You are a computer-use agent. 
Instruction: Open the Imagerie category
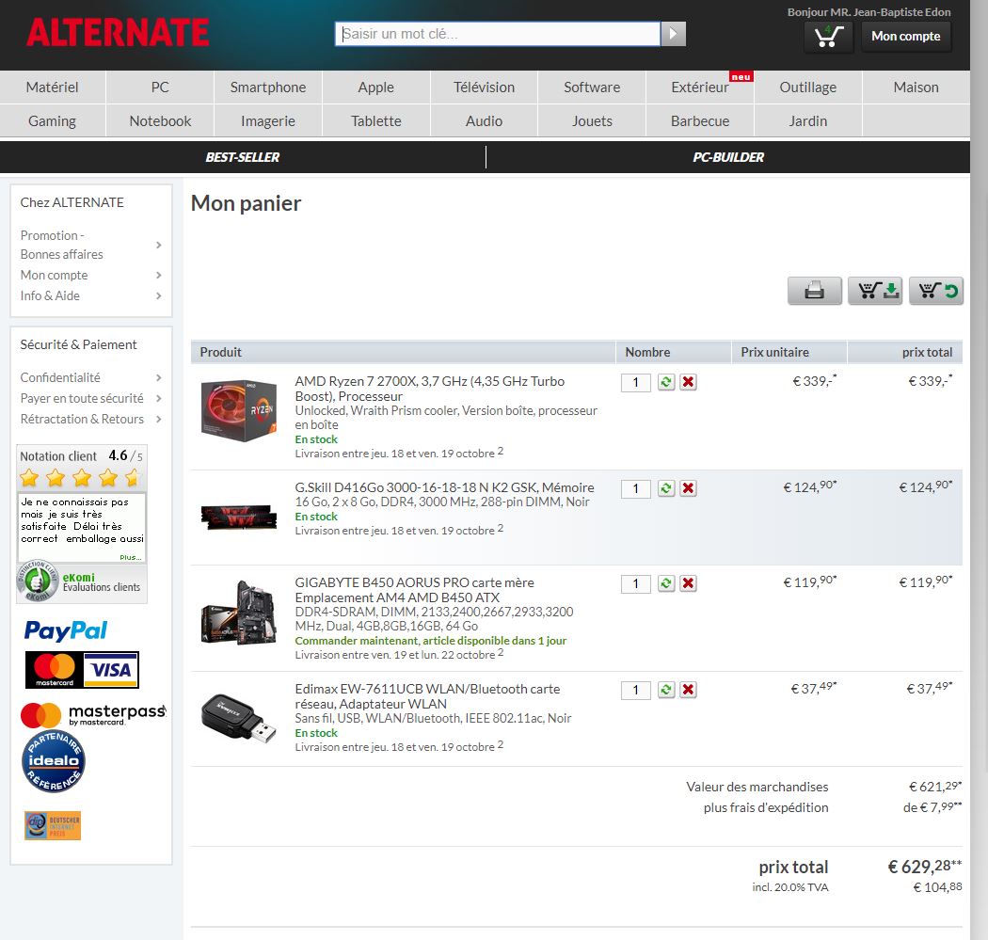(268, 121)
